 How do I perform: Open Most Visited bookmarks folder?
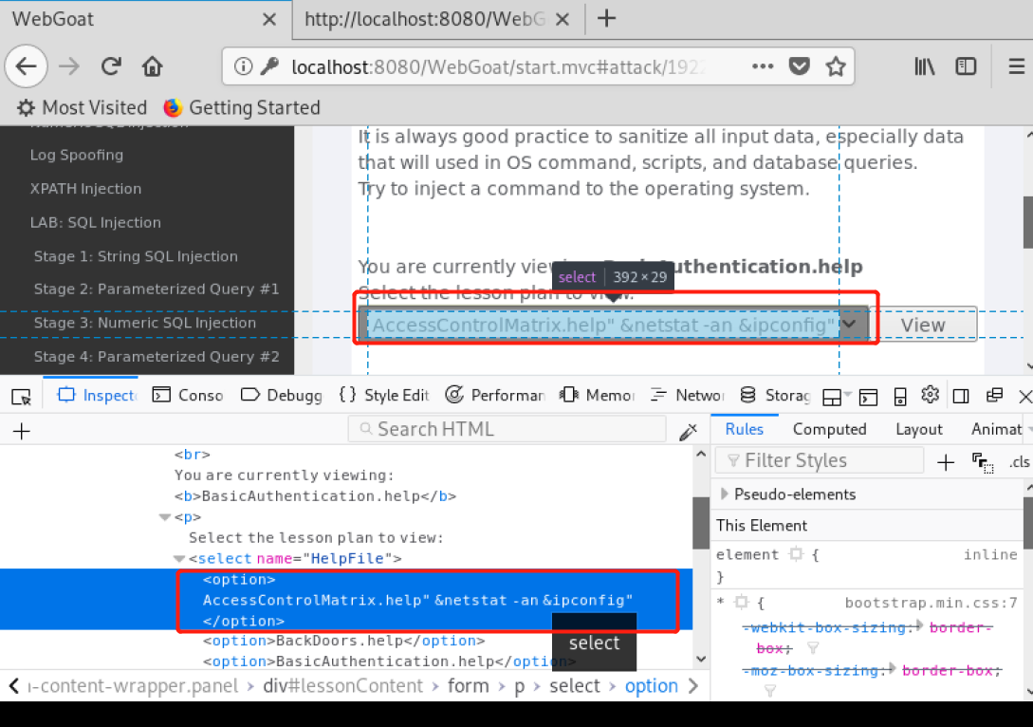click(83, 107)
